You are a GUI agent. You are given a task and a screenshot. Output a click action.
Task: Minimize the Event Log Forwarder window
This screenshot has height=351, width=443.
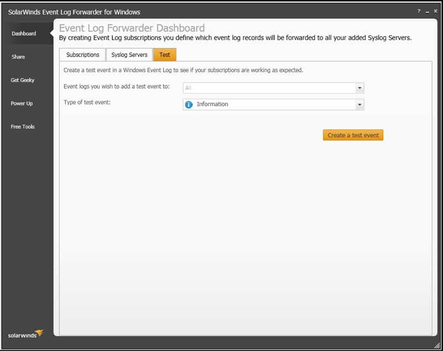click(x=427, y=11)
